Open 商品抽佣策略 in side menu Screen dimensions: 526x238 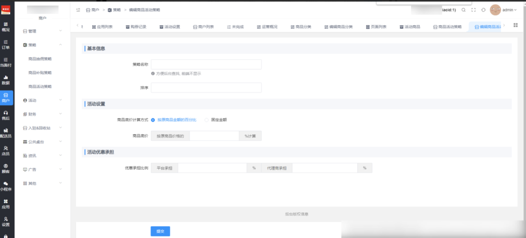(40, 59)
